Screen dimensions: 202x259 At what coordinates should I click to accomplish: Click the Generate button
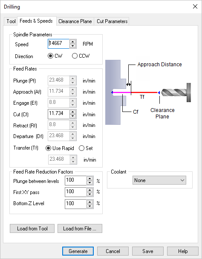(78, 251)
